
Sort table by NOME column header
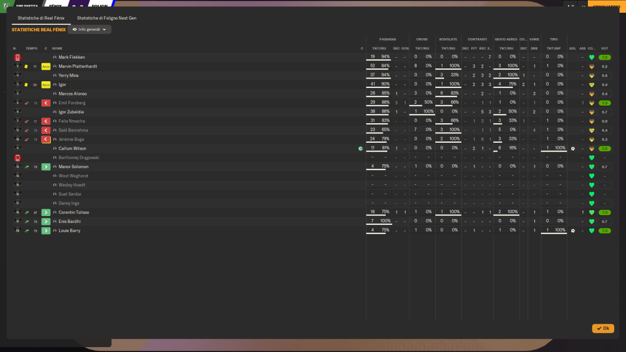tap(57, 48)
